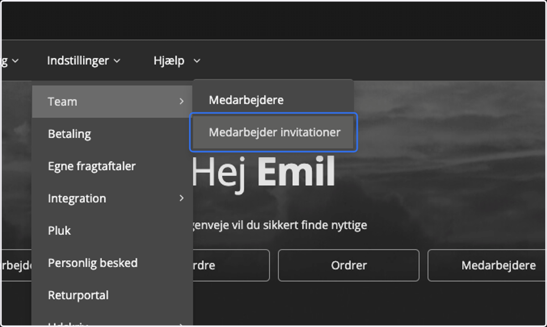Viewport: 547px width, 327px height.
Task: Select Medarbejdere in the Team submenu
Action: pyautogui.click(x=273, y=100)
